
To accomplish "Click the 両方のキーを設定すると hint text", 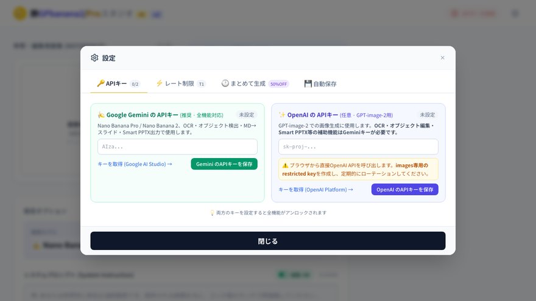I will tap(271, 213).
